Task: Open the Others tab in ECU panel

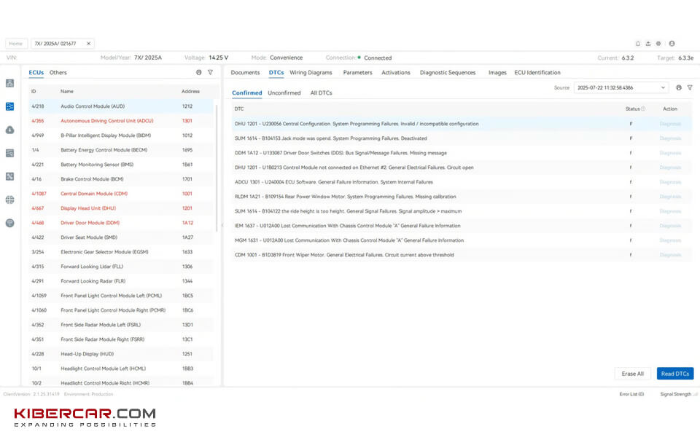Action: (x=58, y=73)
